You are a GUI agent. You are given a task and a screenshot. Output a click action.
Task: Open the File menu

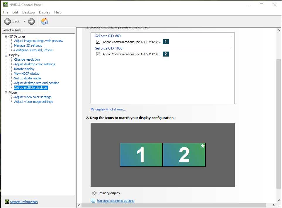pyautogui.click(x=6, y=12)
